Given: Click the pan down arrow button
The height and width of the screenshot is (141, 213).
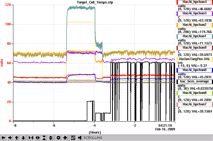Looking at the screenshot, I should pyautogui.click(x=23, y=138).
